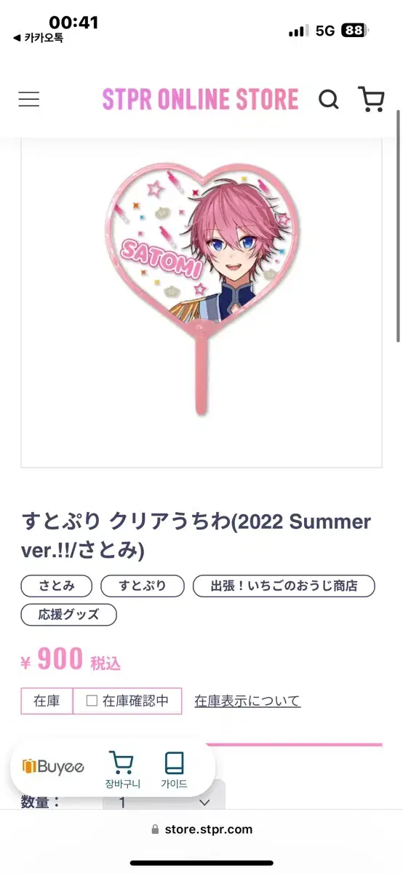This screenshot has width=403, height=874.
Task: Open the 出張！いちごのおうじ商店 tag
Action: (284, 586)
